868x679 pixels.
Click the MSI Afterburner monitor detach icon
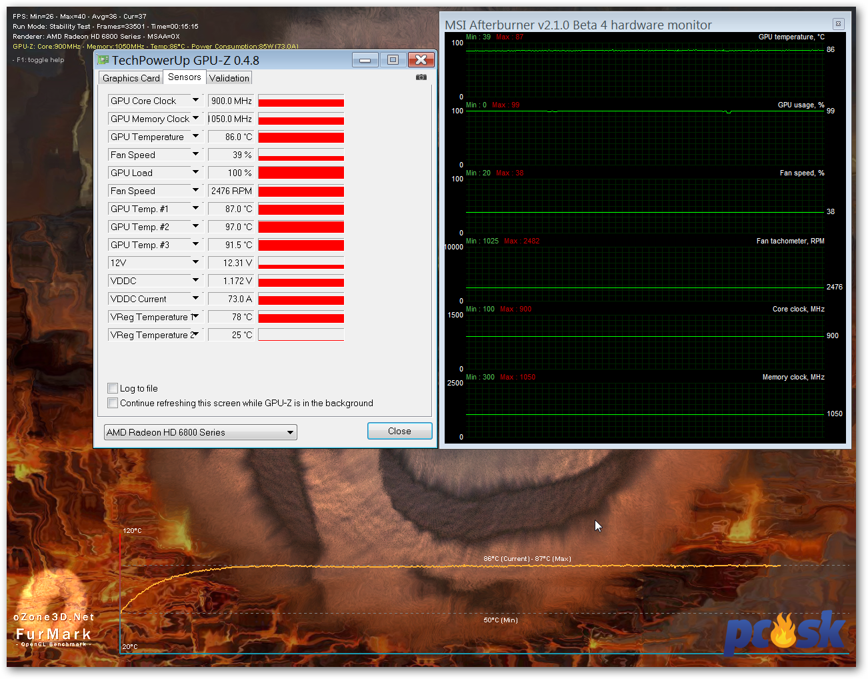click(839, 24)
